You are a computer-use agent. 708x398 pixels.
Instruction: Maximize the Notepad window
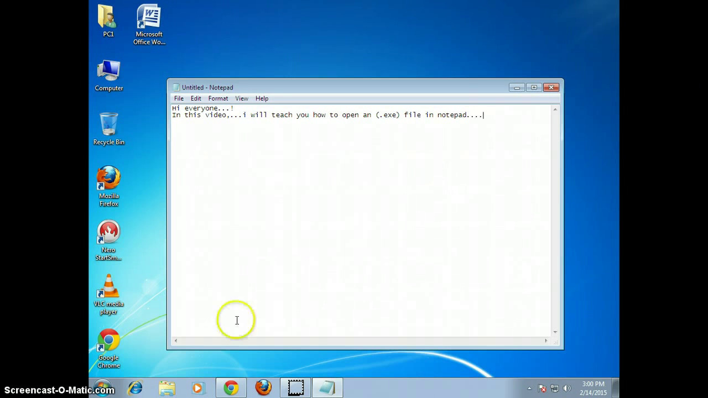(534, 87)
